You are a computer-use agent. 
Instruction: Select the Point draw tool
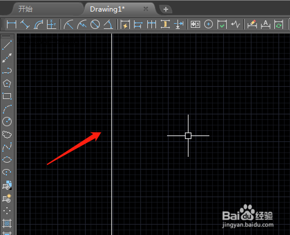point(7,211)
